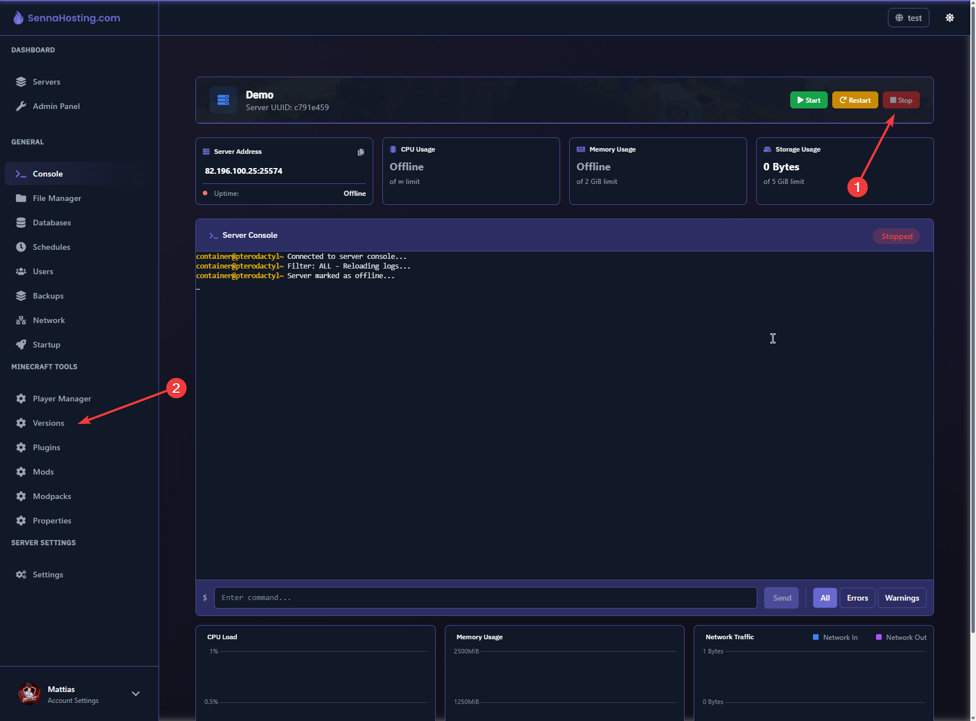976x721 pixels.
Task: Open the Backups section
Action: point(48,296)
